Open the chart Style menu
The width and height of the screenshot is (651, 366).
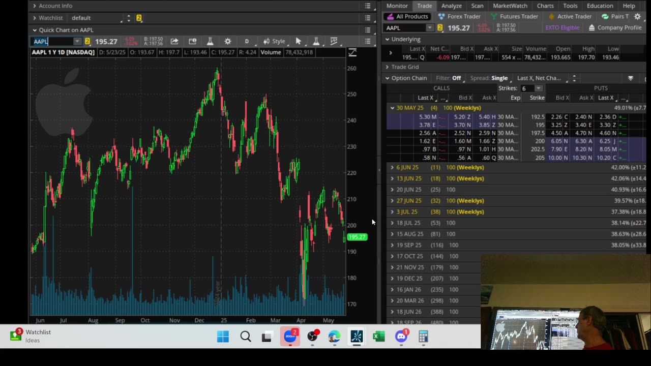274,41
